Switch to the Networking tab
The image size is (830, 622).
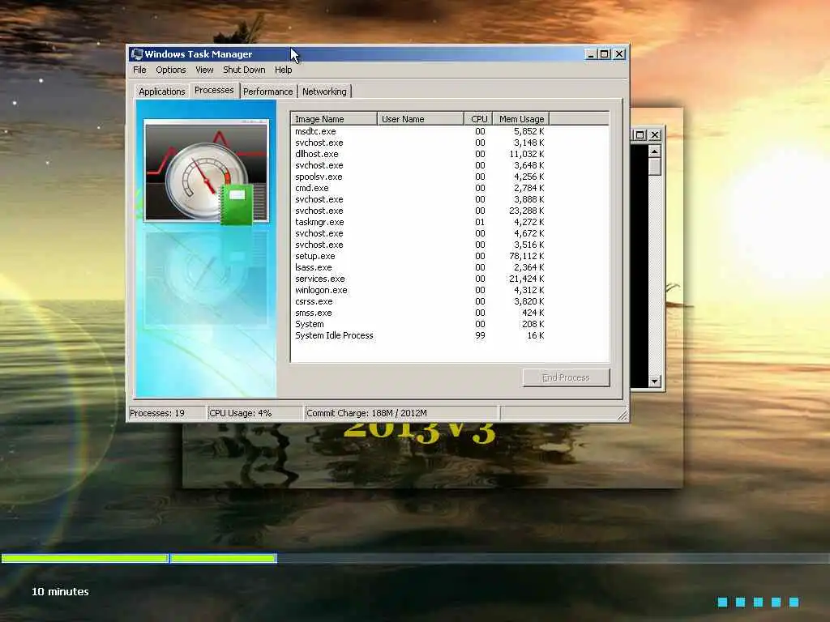(324, 92)
